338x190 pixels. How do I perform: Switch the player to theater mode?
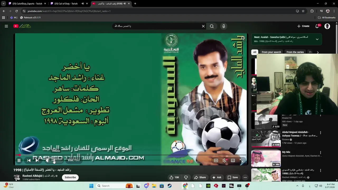pyautogui.click(x=233, y=160)
